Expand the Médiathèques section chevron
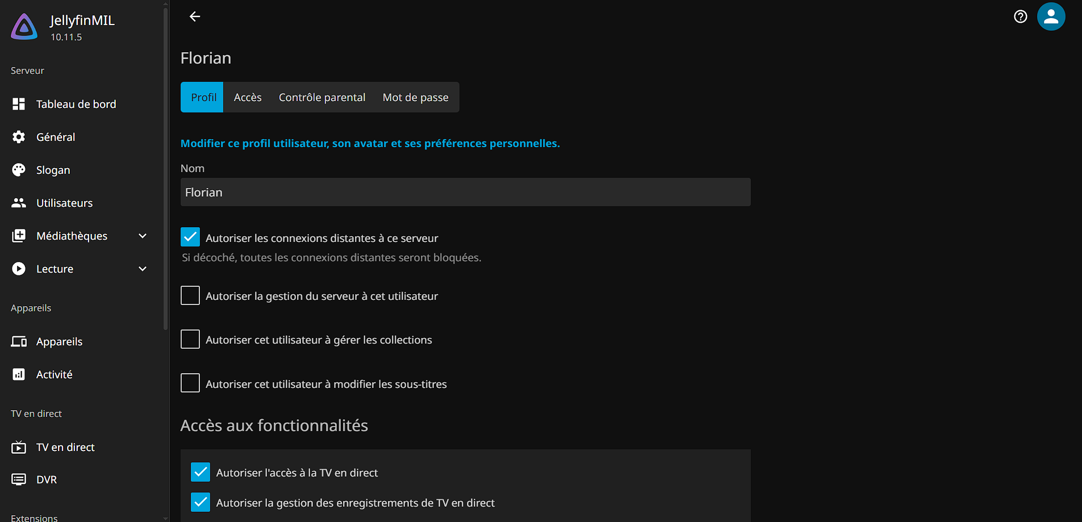This screenshot has height=522, width=1082. pos(143,236)
